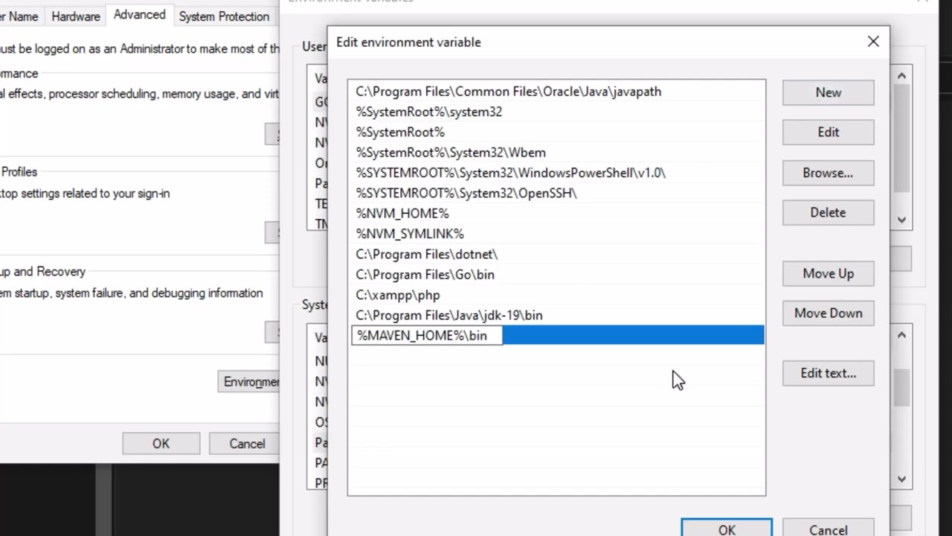Click the user variables scrollbar down arrow
Image resolution: width=952 pixels, height=536 pixels.
[901, 220]
